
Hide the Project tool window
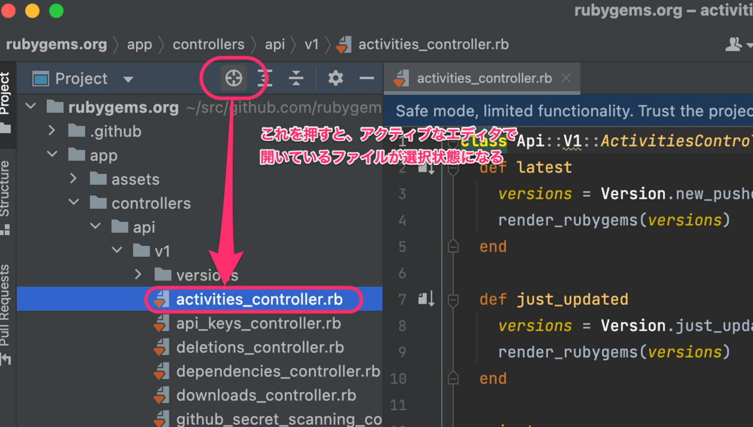pyautogui.click(x=367, y=78)
